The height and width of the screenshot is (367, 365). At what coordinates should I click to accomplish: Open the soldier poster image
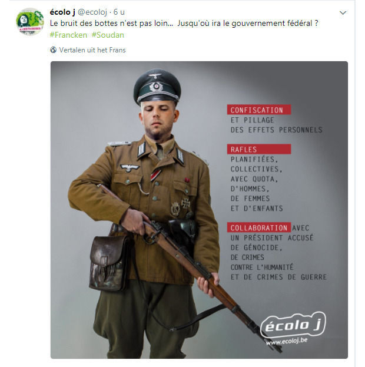pos(199,210)
